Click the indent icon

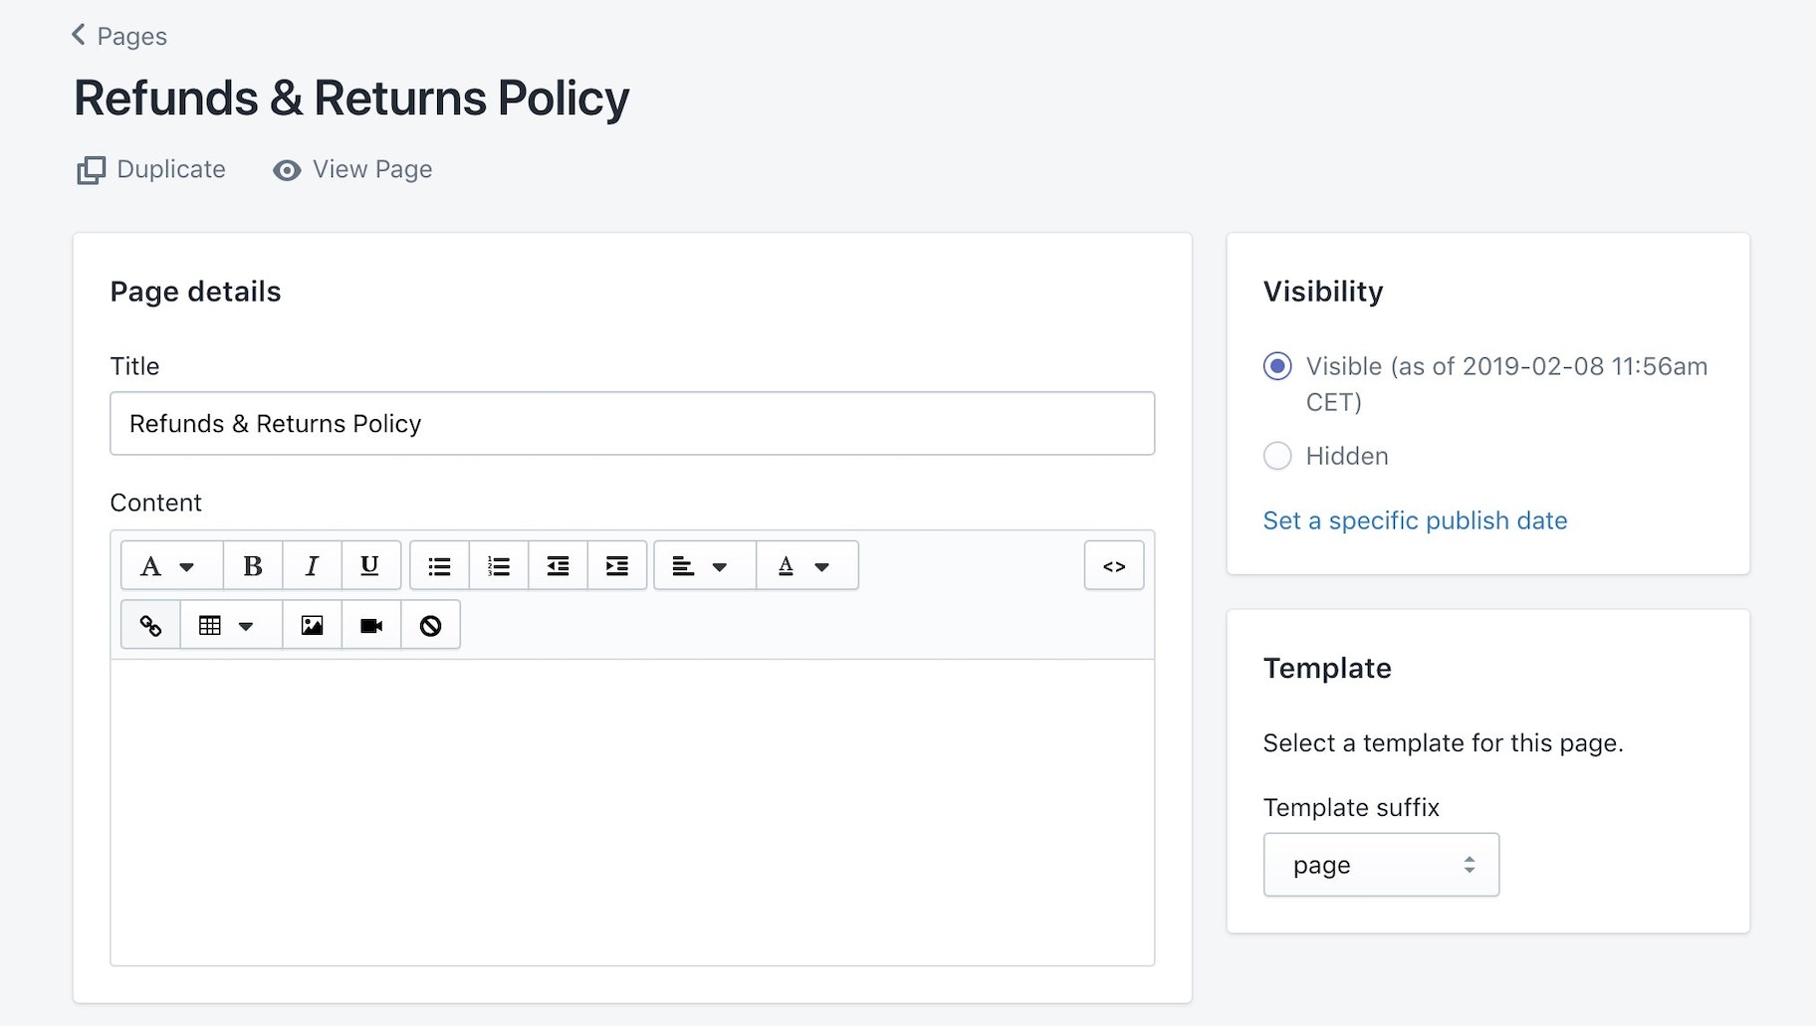(x=617, y=566)
